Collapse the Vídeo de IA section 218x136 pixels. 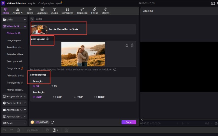pos(14,26)
